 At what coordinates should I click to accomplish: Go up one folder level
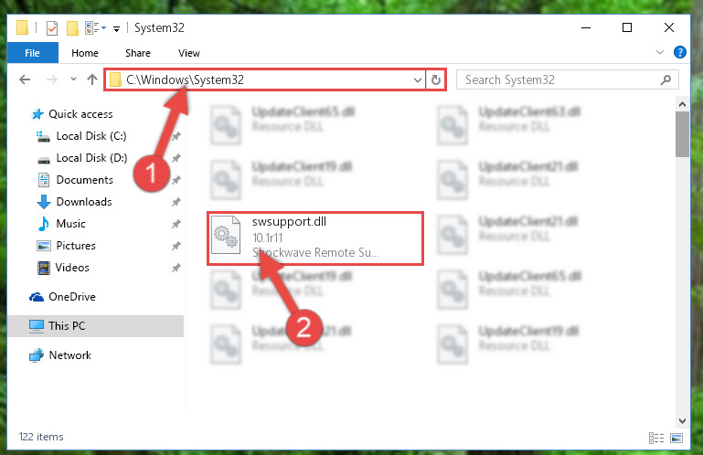coord(92,79)
